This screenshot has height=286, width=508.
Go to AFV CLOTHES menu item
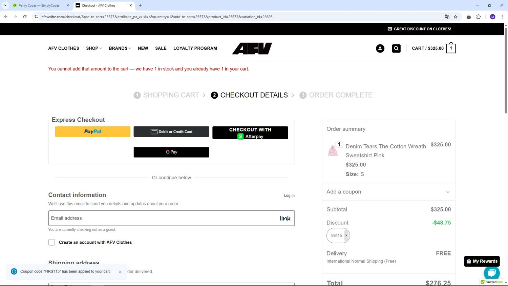coord(64,48)
